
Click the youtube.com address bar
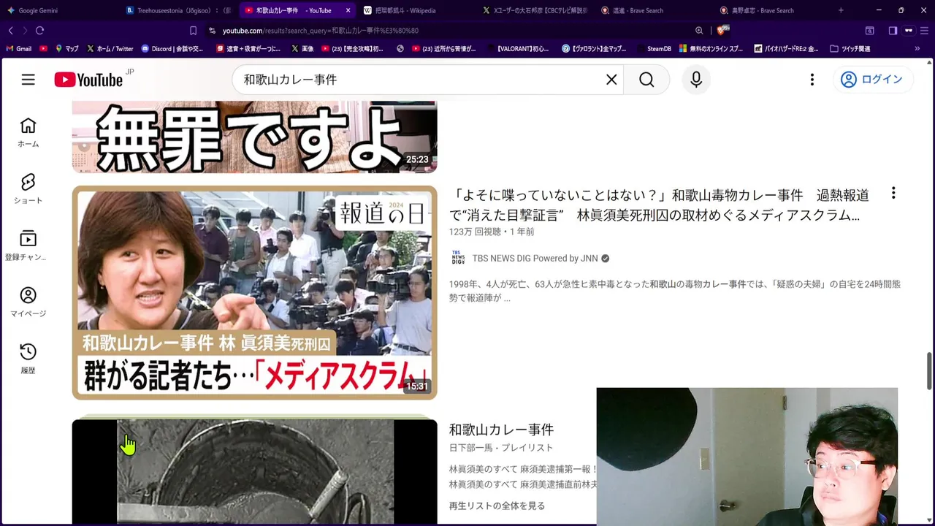446,31
